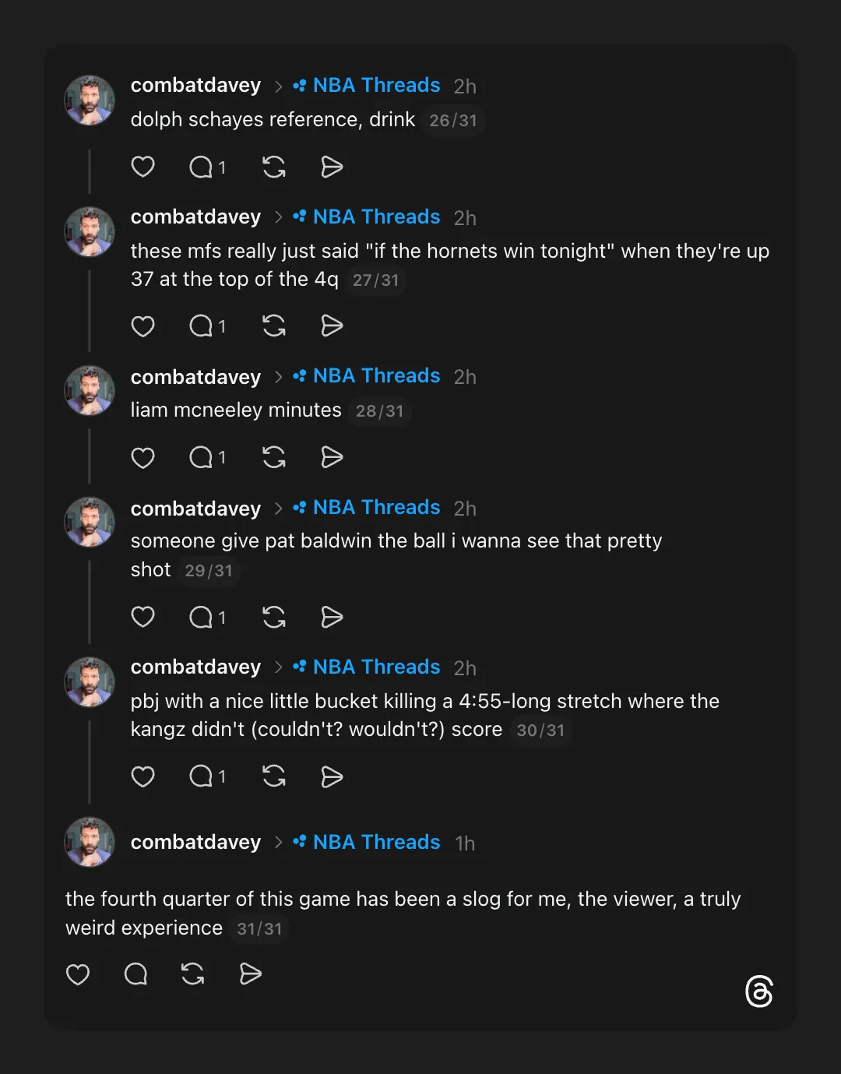The image size is (841, 1074).
Task: Like the fourth quarter slog post
Action: pyautogui.click(x=78, y=974)
